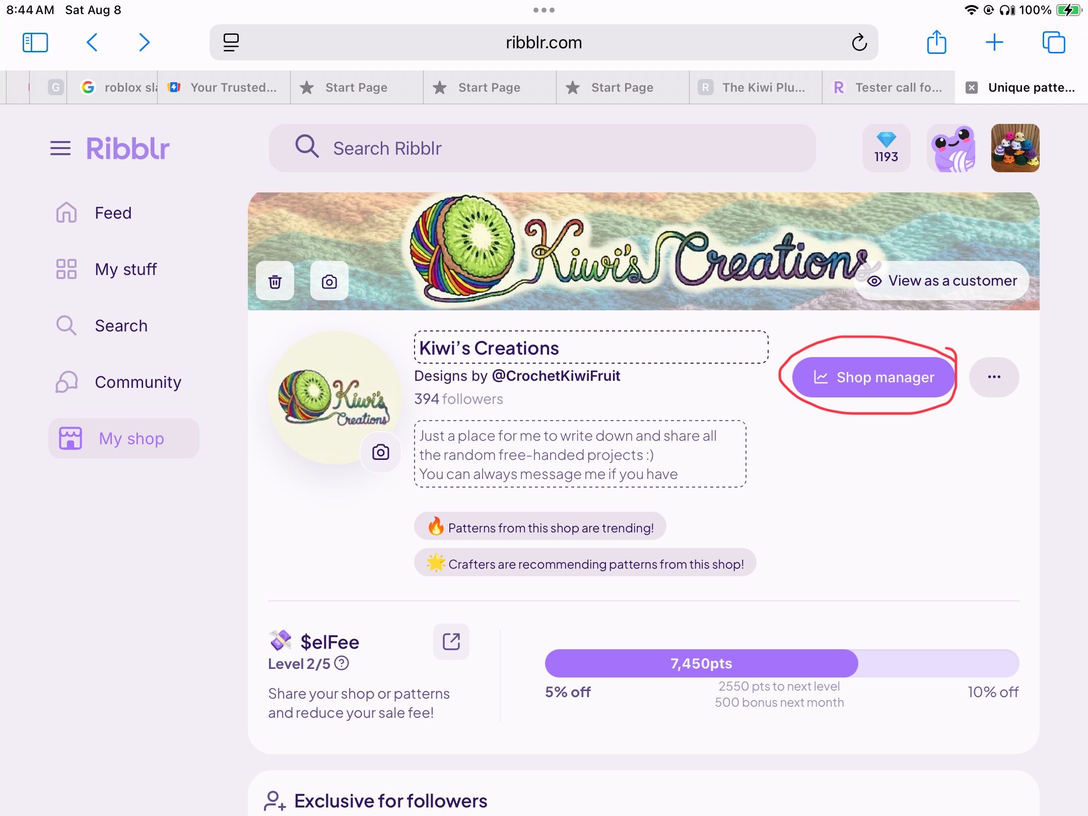Switch to The Kiwi Plu... tab
1088x816 pixels.
click(756, 88)
